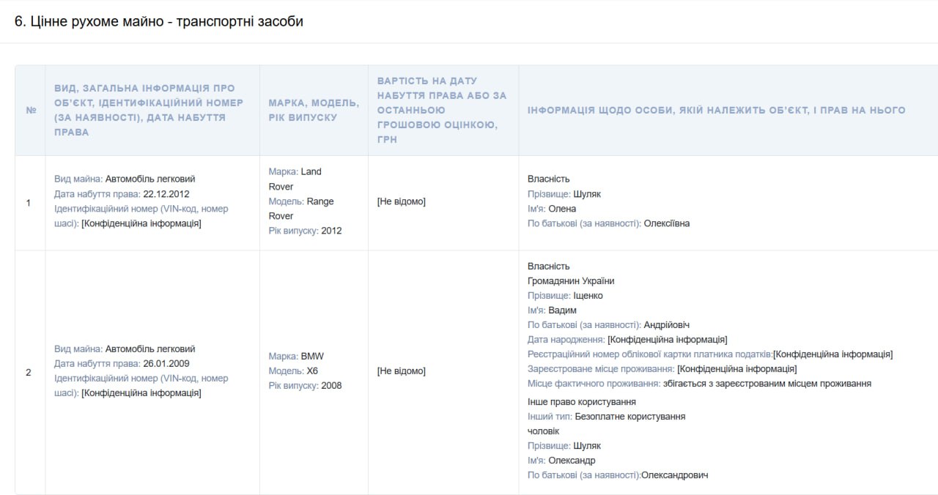The width and height of the screenshot is (938, 495).
Task: Click row number "1" in the table
Action: pos(29,202)
